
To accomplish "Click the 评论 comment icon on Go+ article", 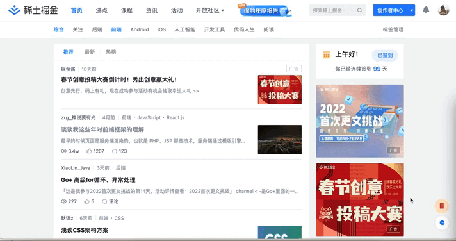I will click(x=104, y=201).
